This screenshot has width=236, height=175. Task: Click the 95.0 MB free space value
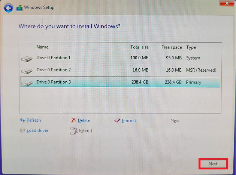(174, 58)
